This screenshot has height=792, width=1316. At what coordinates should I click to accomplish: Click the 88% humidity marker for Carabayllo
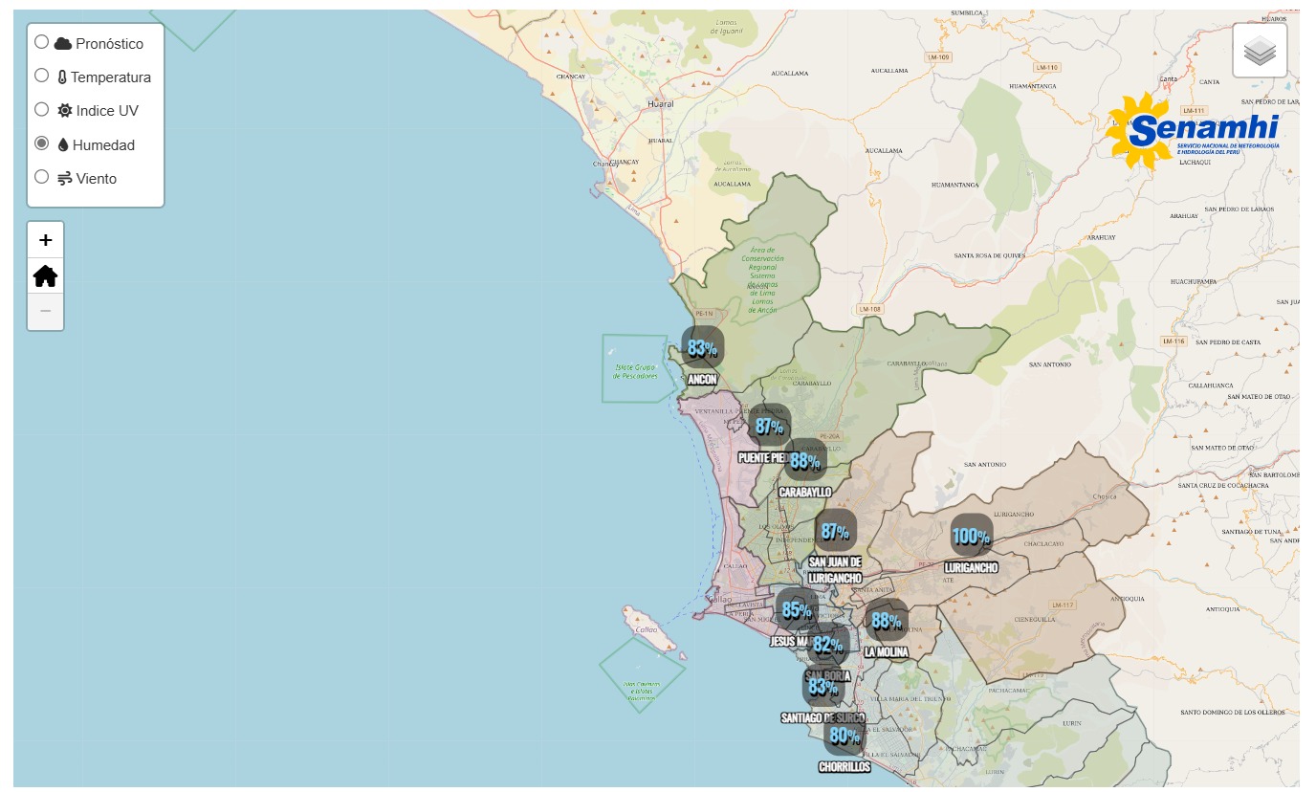pos(805,461)
